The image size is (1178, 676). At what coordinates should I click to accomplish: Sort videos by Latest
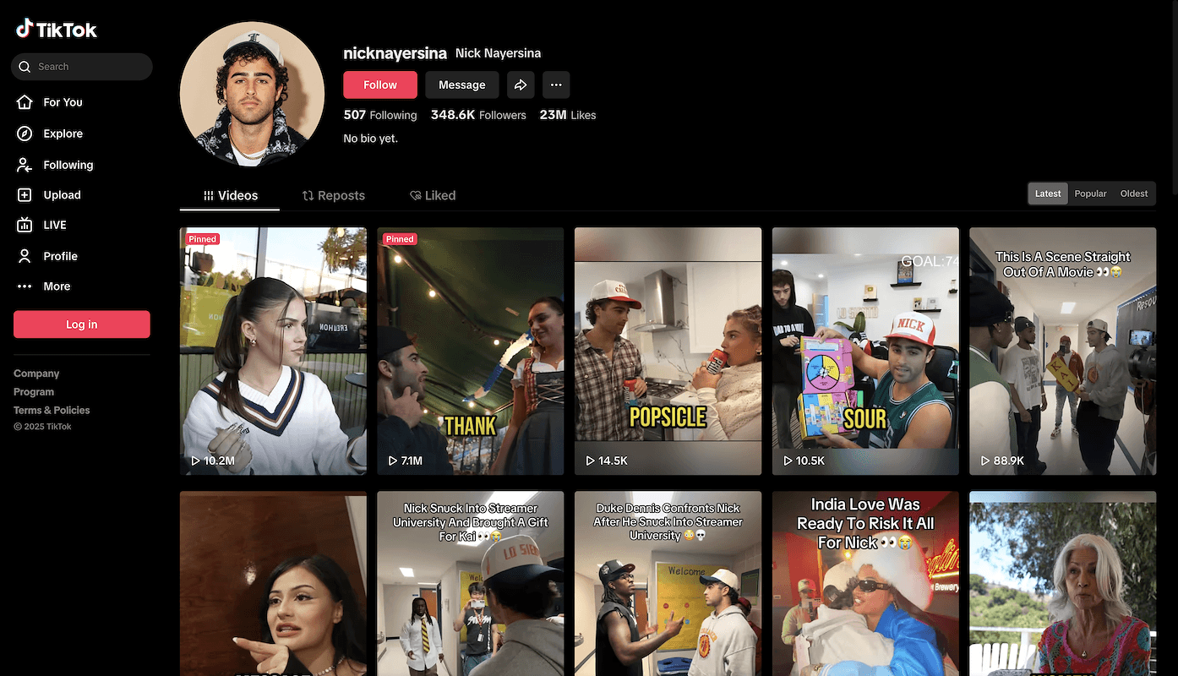click(x=1048, y=194)
